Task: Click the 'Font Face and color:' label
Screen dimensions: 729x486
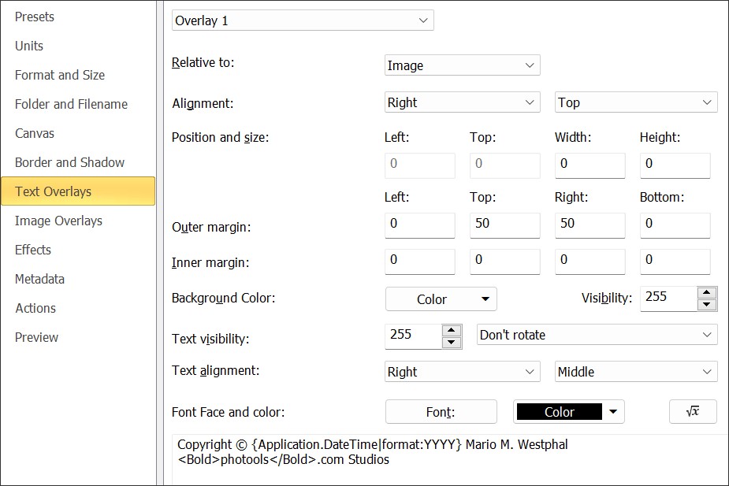Action: click(229, 412)
